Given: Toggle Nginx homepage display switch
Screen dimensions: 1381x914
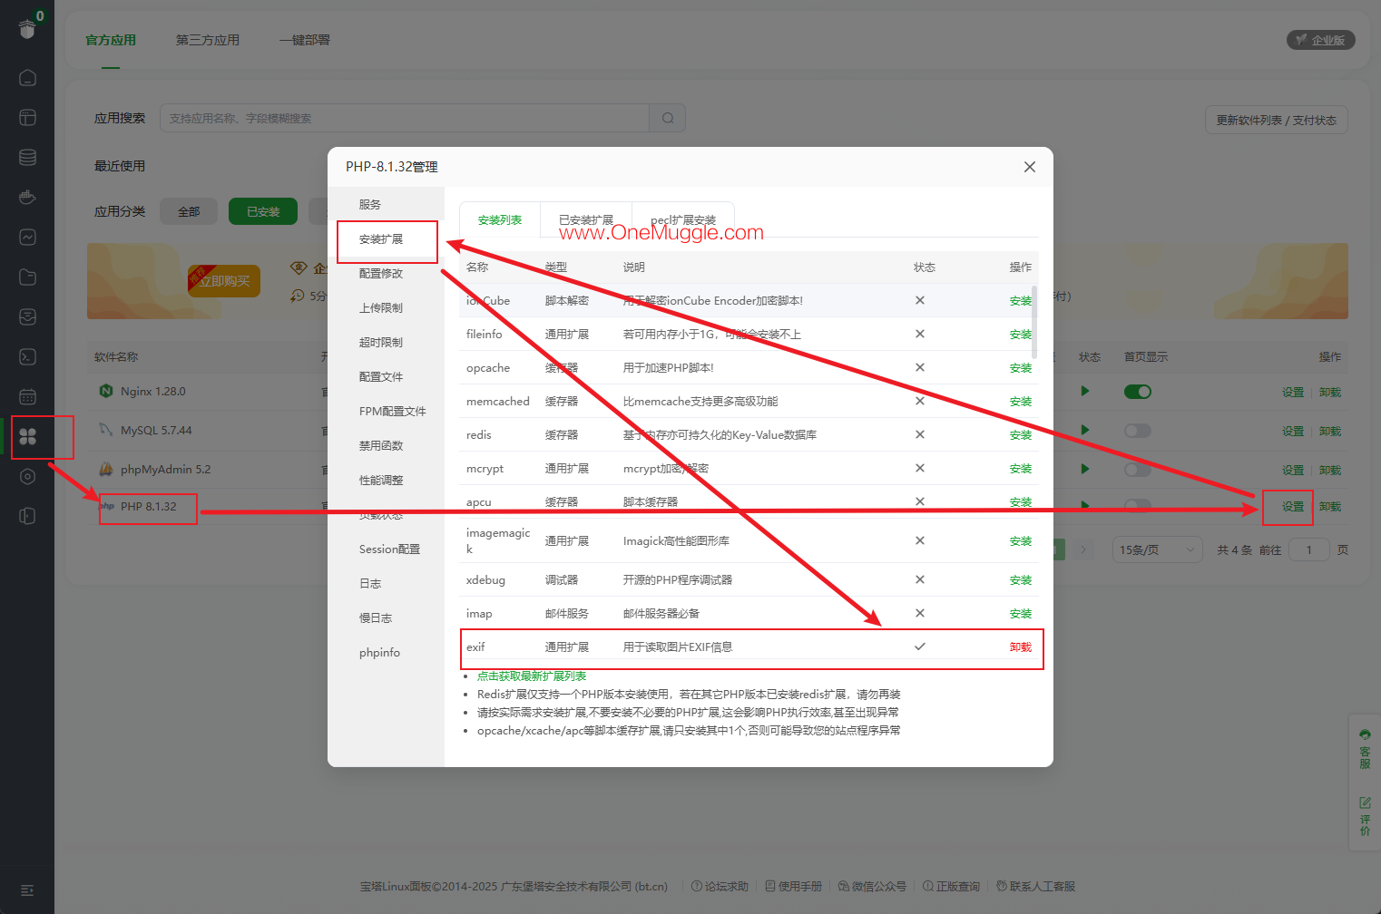Looking at the screenshot, I should 1137,392.
